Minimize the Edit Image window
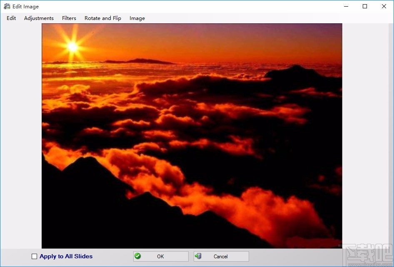This screenshot has width=394, height=267. tap(346, 6)
